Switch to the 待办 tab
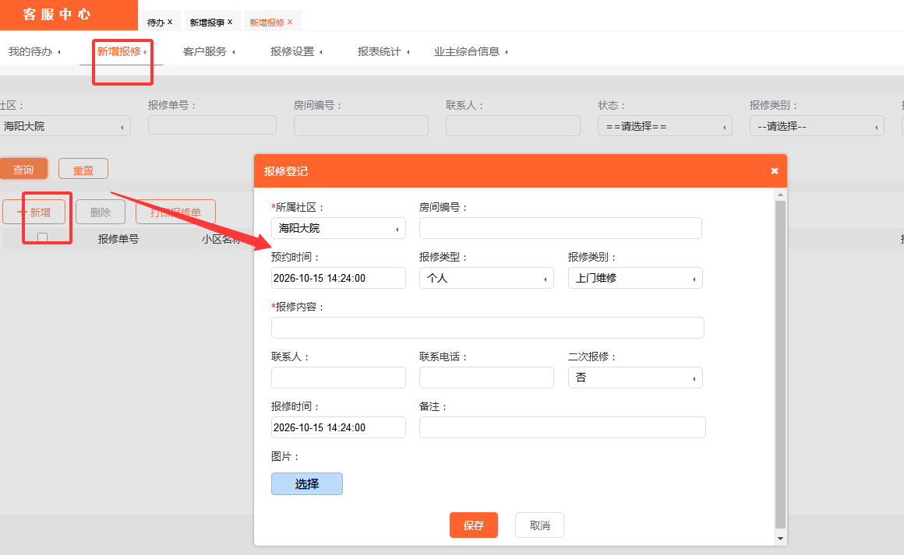The width and height of the screenshot is (904, 555). pyautogui.click(x=156, y=23)
